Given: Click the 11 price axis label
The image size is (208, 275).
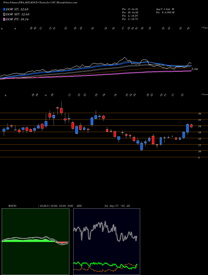Looking at the screenshot, I should pos(199,145).
